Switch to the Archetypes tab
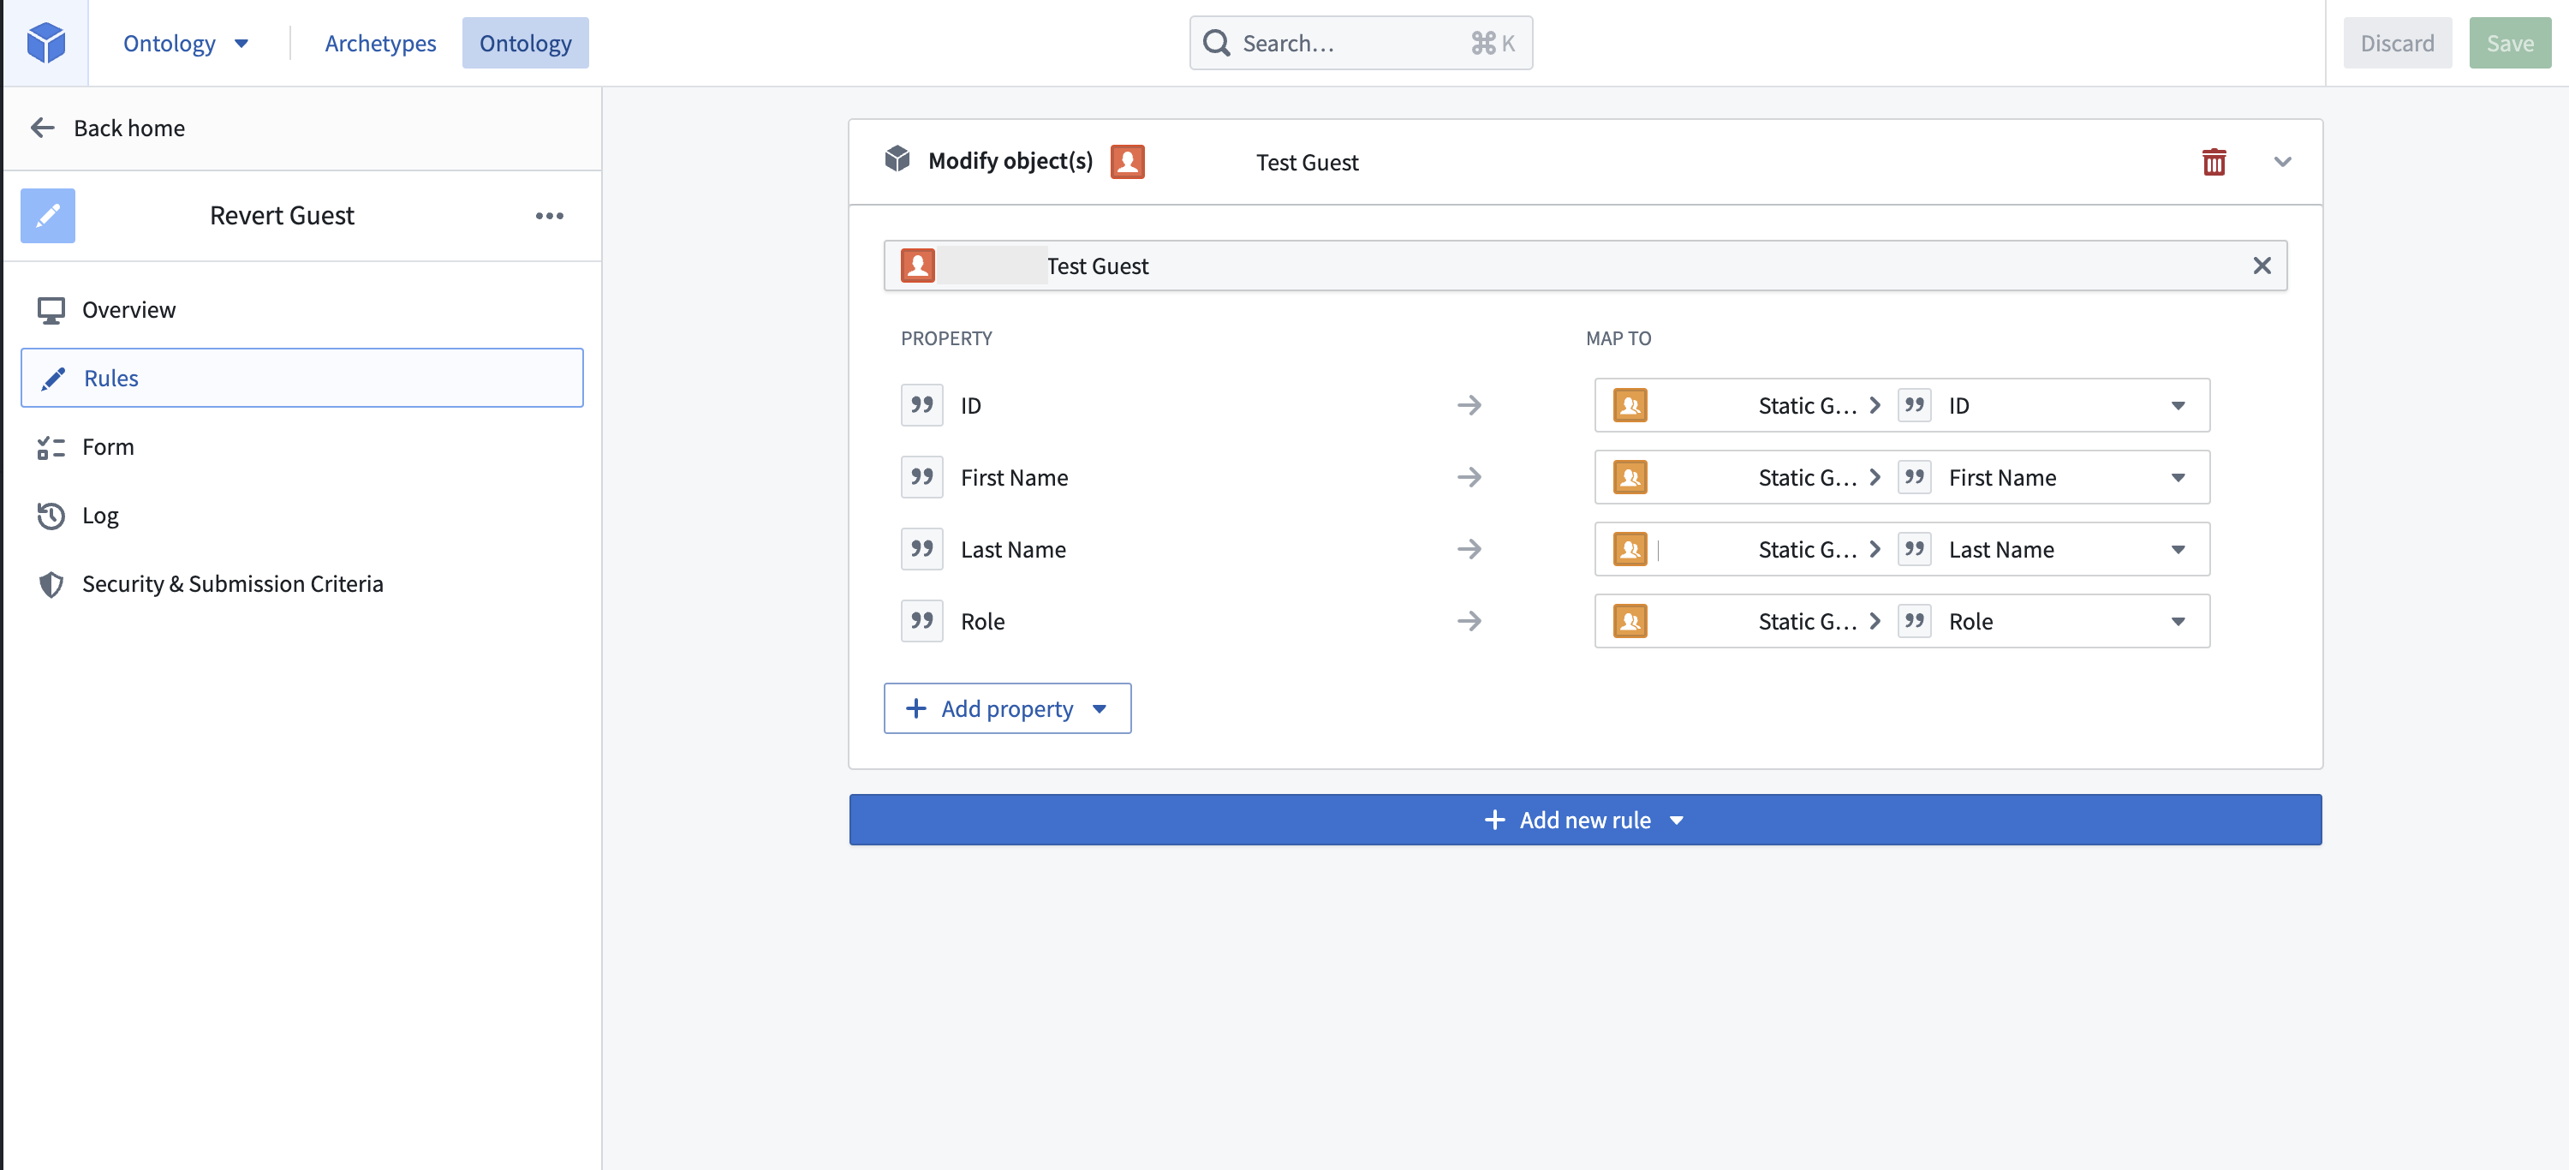Screen dimensions: 2569x1170 [380, 43]
